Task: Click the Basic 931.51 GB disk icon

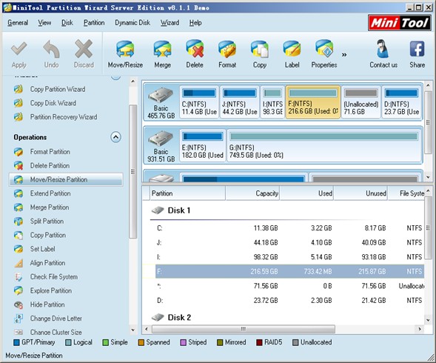Action: pyautogui.click(x=161, y=139)
